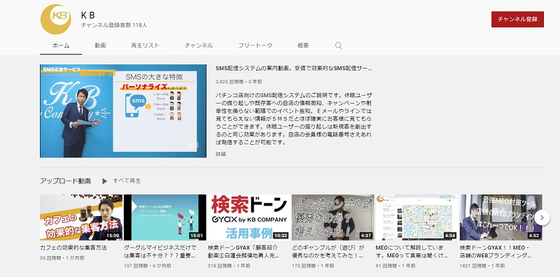Open the どのギャンブルが優秀なのか thumbnail
The height and width of the screenshot is (277, 560).
pyautogui.click(x=333, y=218)
